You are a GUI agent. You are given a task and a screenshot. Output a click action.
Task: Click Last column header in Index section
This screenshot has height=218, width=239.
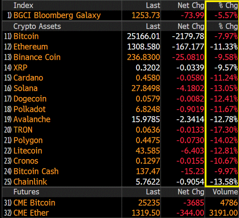coord(153,6)
